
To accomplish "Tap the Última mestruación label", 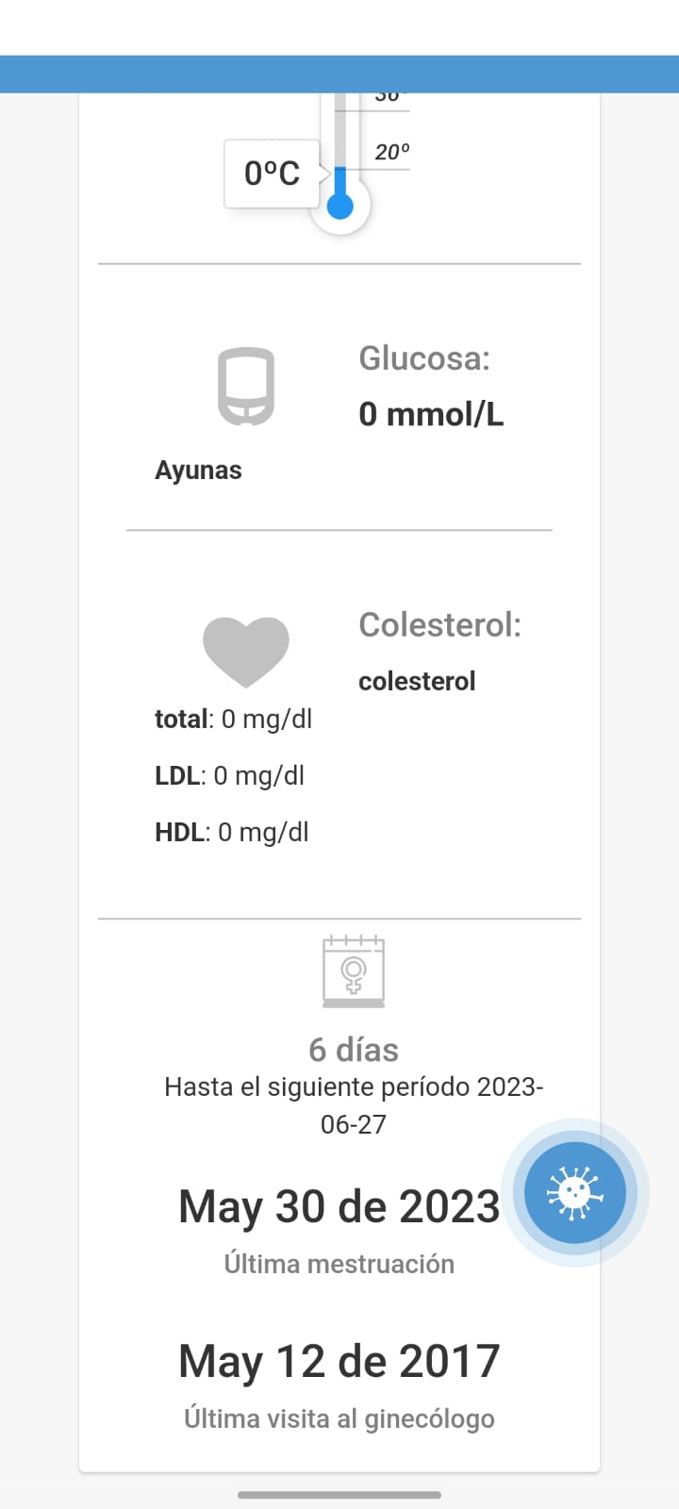I will pyautogui.click(x=339, y=1264).
